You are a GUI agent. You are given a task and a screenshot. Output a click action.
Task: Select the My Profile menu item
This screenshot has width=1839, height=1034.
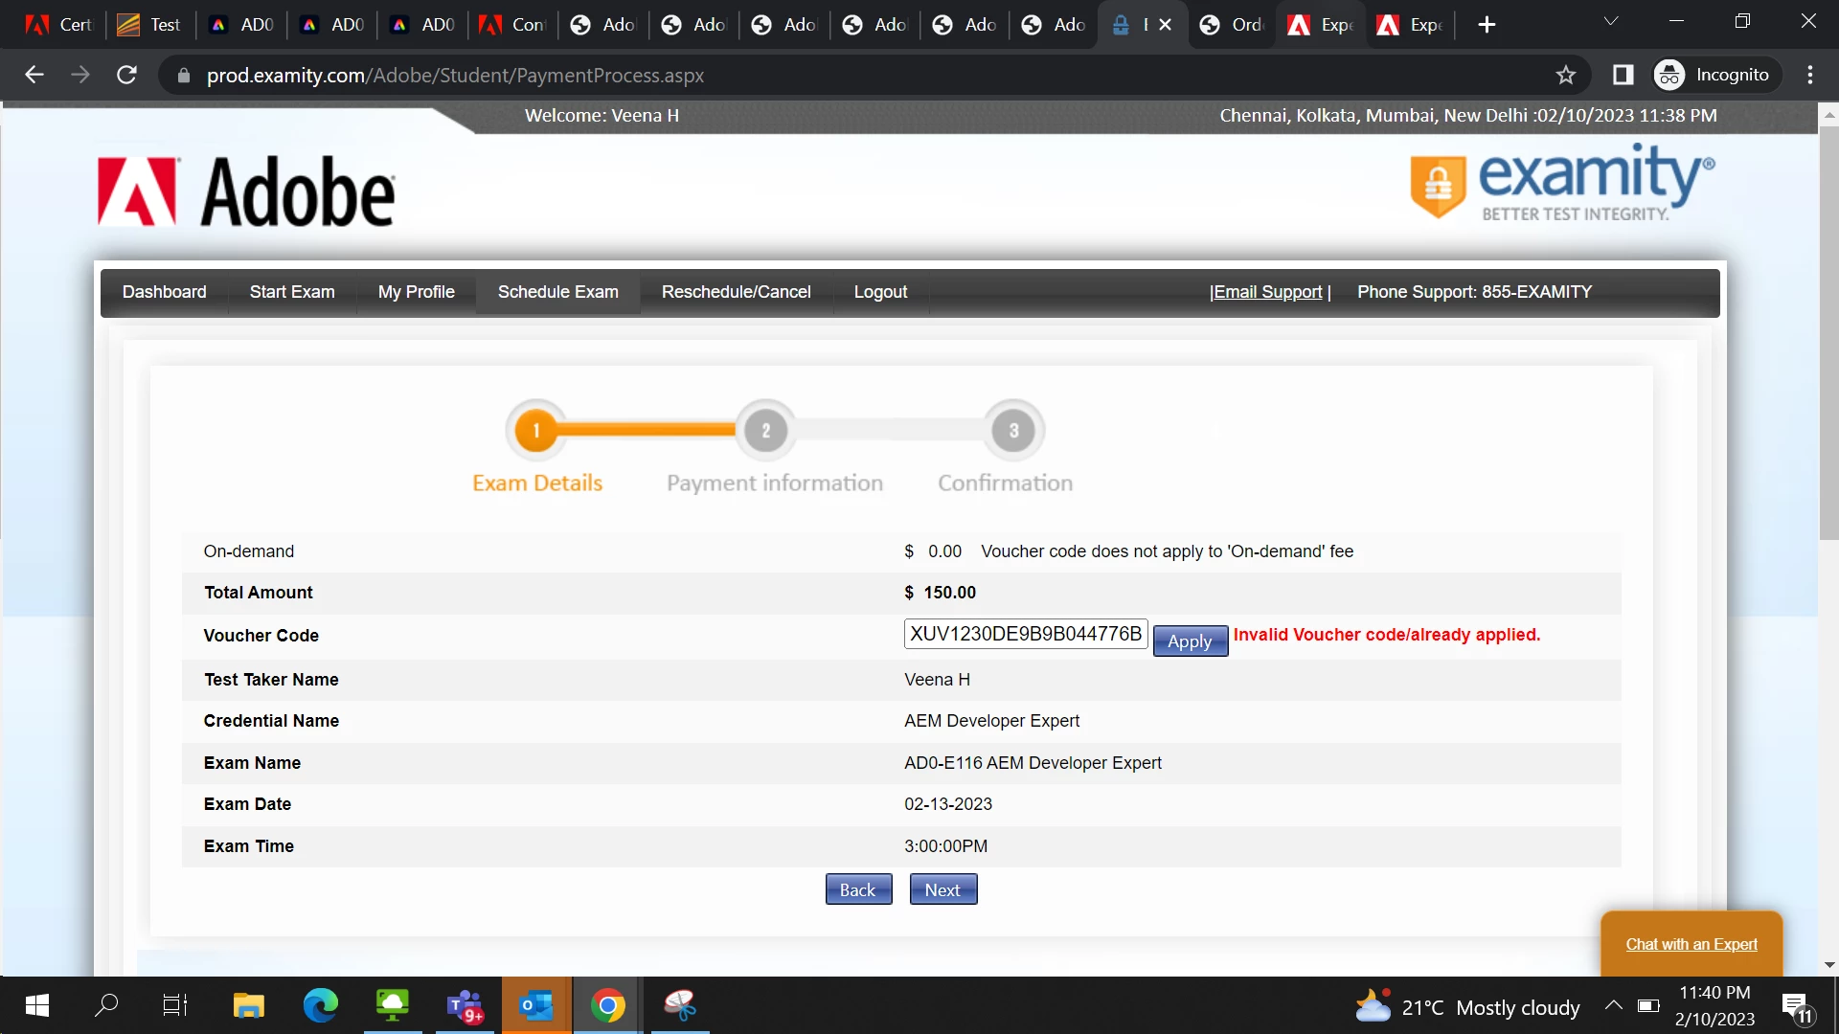(416, 292)
